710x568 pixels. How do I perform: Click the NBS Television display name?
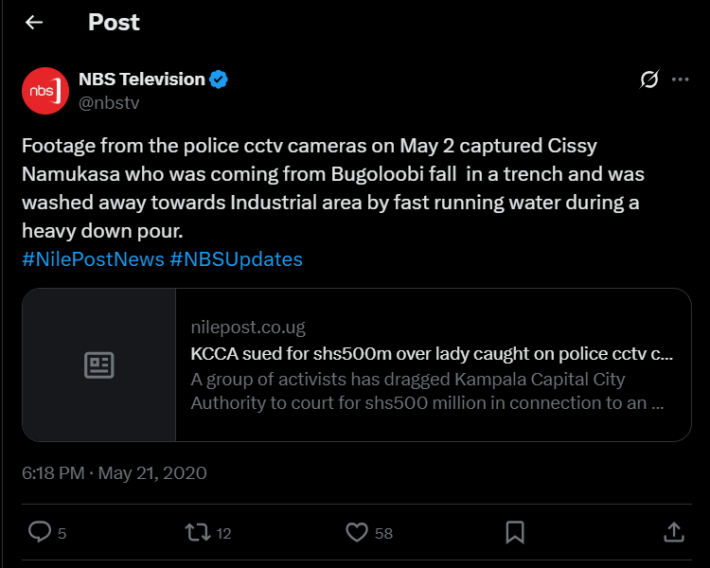[142, 80]
